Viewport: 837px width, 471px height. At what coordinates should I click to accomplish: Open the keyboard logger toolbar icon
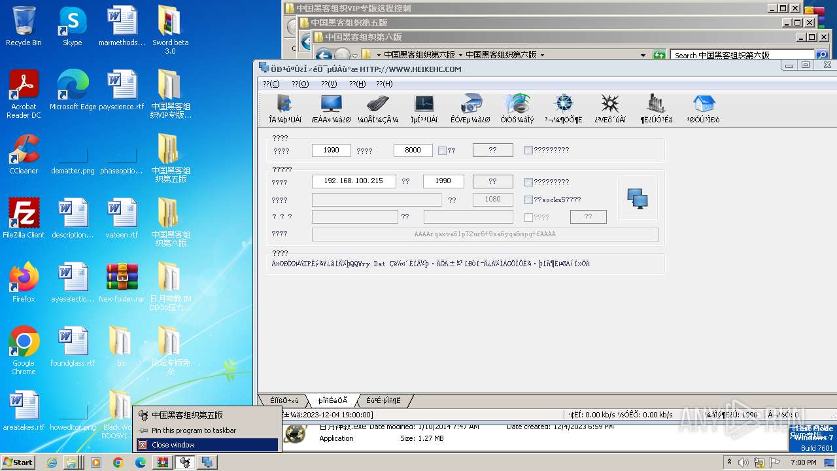pyautogui.click(x=378, y=108)
